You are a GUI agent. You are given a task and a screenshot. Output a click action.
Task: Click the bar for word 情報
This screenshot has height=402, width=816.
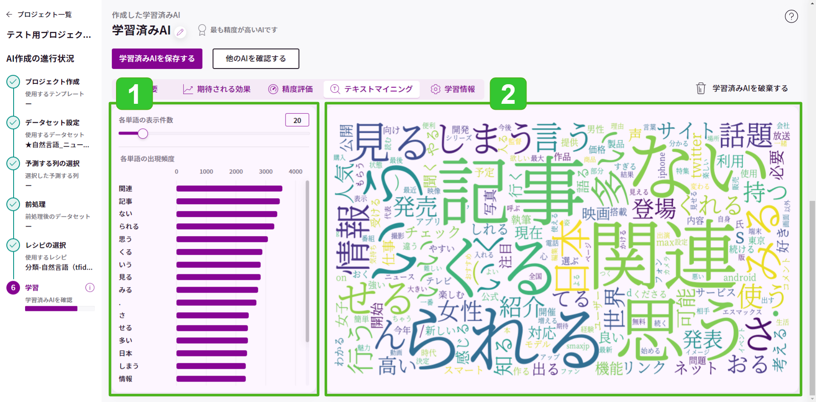coord(211,379)
